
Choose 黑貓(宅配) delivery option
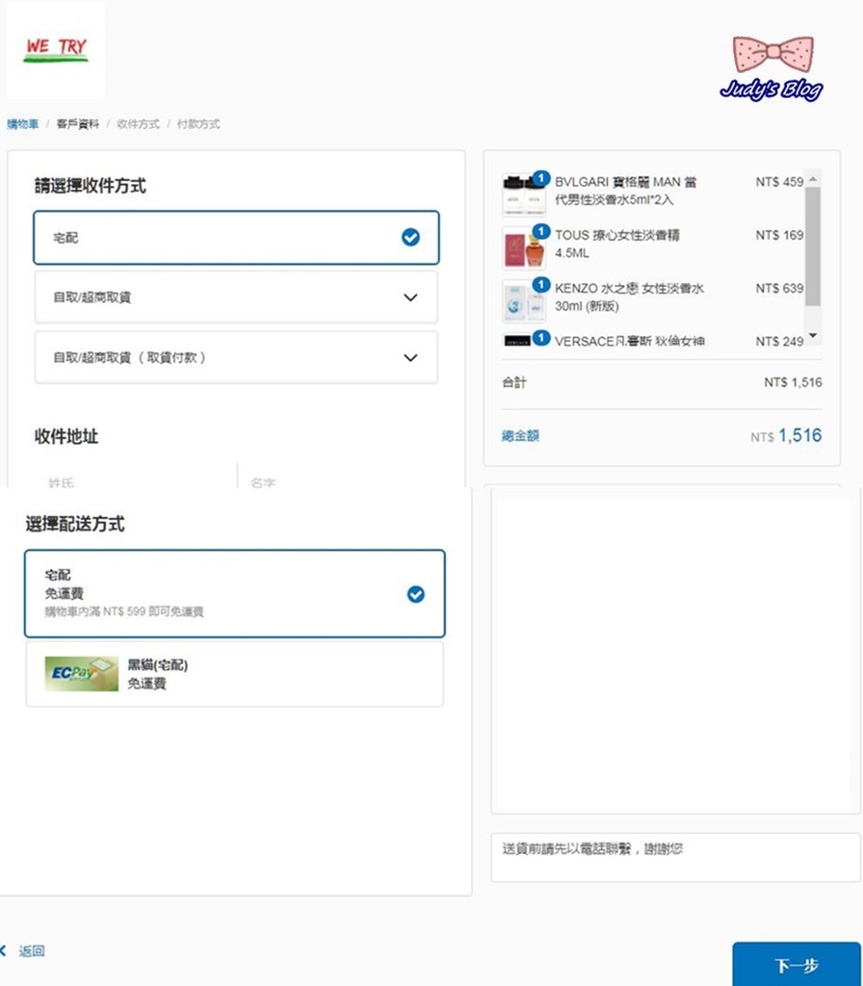click(235, 673)
